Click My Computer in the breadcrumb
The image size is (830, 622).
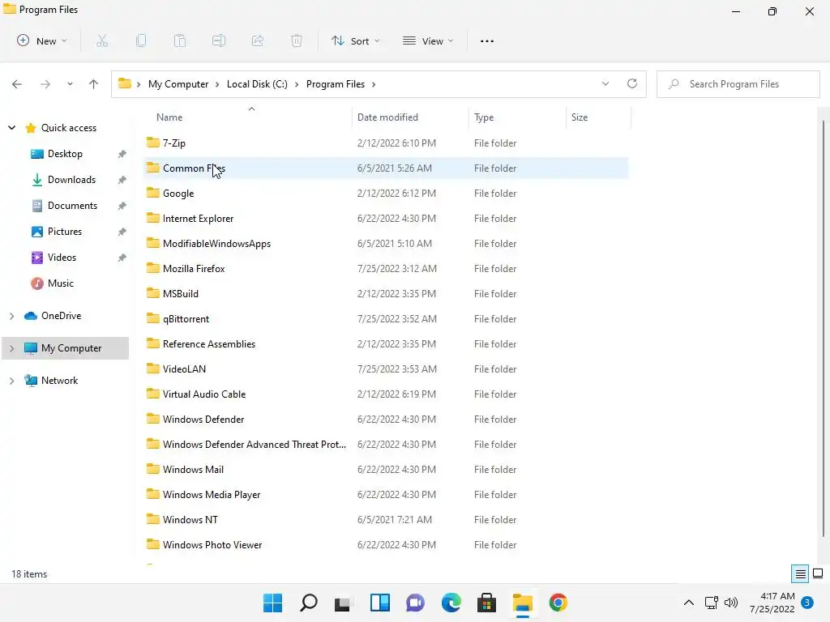coord(178,84)
